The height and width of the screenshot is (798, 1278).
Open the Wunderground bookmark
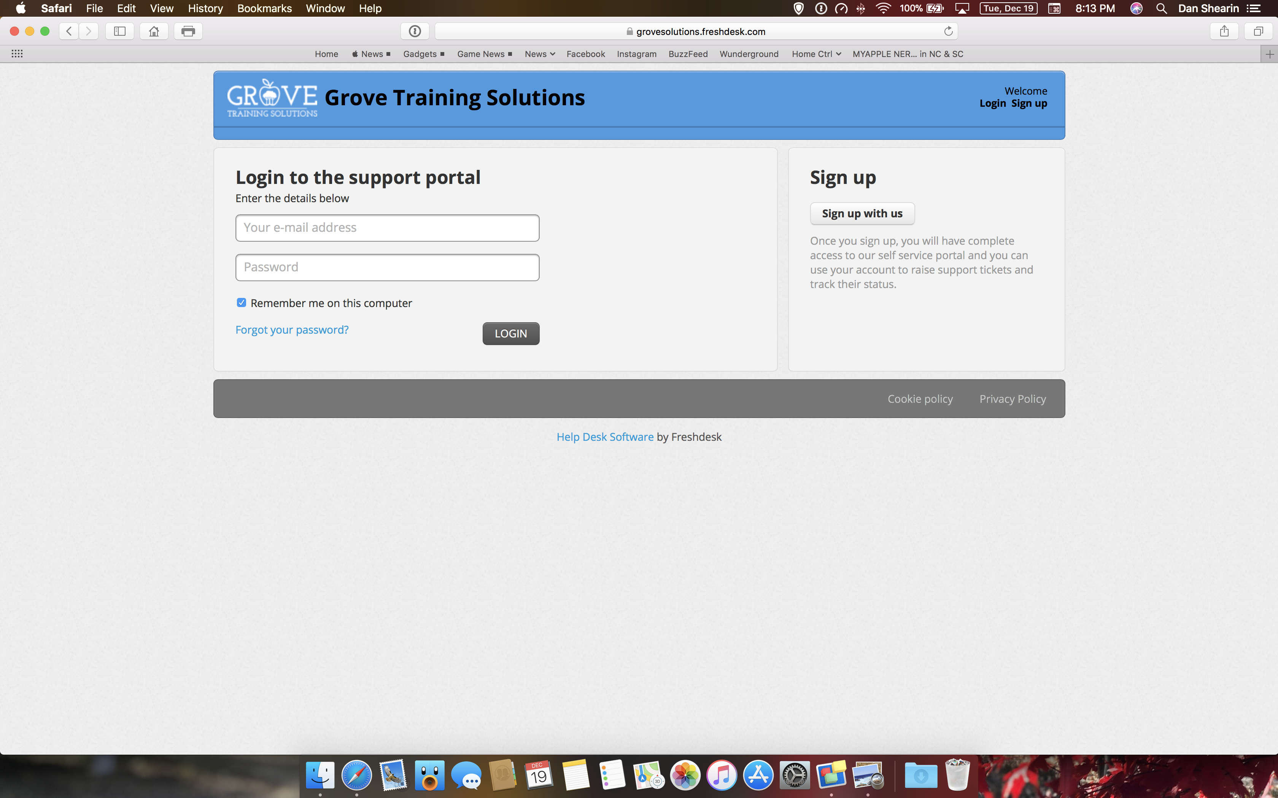click(x=749, y=54)
